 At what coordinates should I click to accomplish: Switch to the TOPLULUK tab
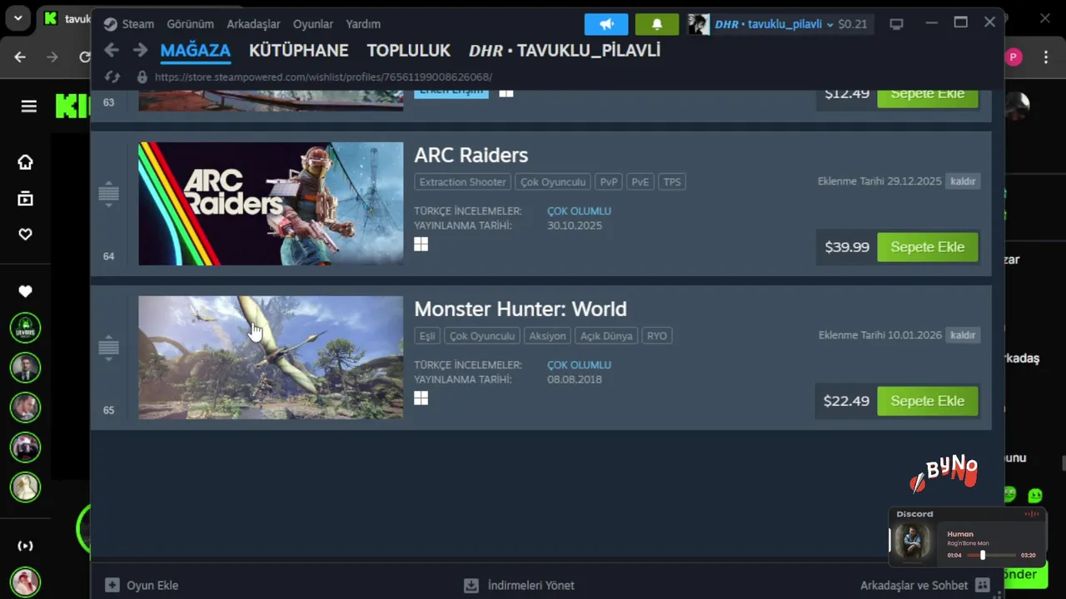(408, 51)
